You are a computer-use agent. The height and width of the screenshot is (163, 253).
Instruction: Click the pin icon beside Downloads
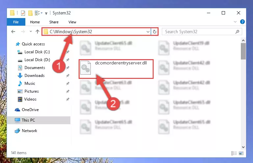coord(67,76)
